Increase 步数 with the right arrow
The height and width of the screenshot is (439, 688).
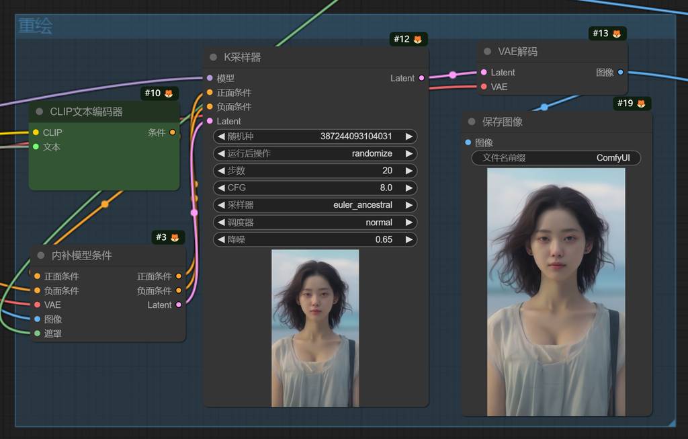(x=408, y=171)
